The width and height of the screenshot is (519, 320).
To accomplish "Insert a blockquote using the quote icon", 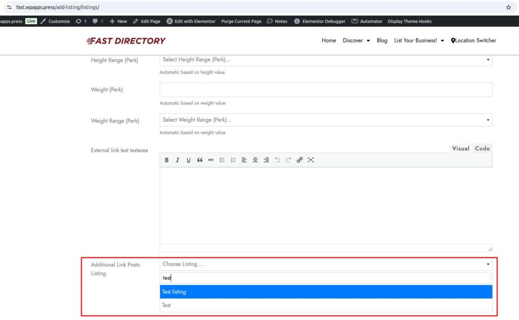I will click(200, 160).
